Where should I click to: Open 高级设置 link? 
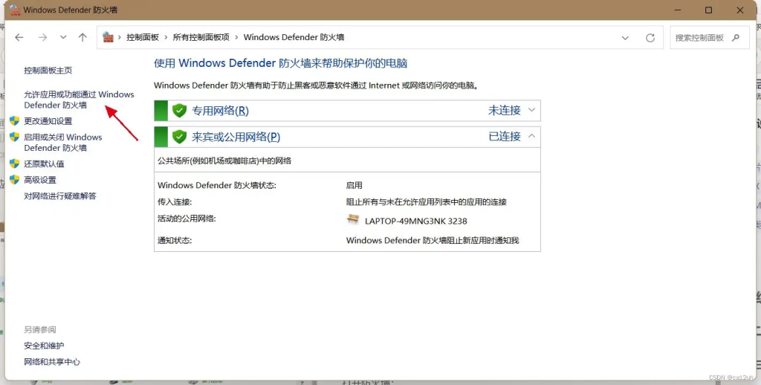(x=40, y=180)
